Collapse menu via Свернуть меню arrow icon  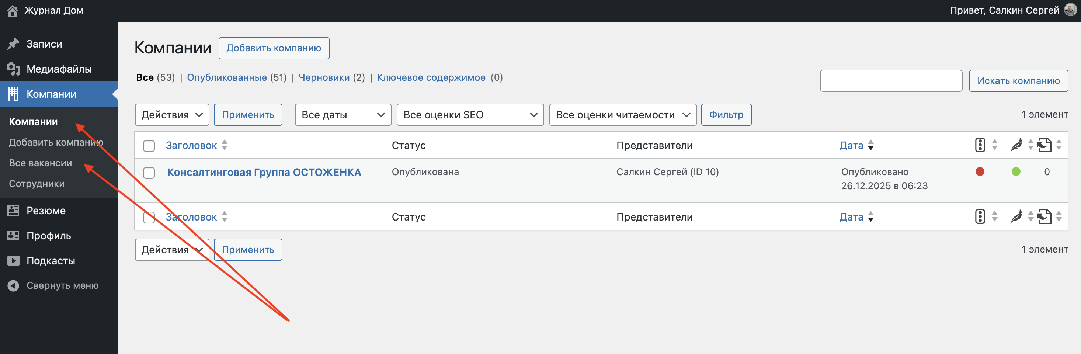point(13,285)
